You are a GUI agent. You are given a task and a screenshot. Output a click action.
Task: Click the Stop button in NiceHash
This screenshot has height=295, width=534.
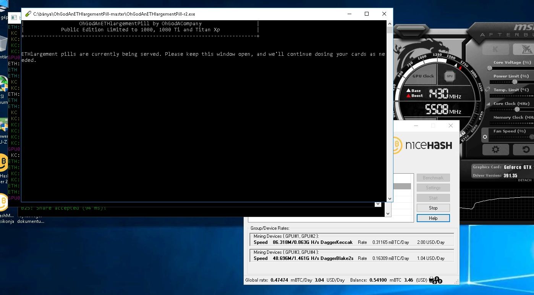tap(433, 208)
